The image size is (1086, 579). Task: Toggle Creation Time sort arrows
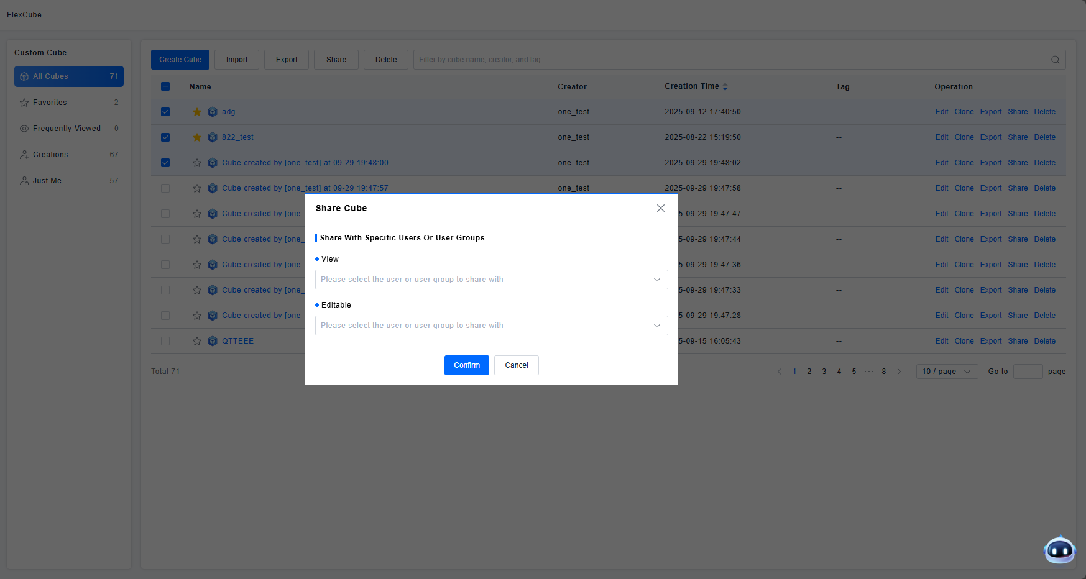[725, 87]
